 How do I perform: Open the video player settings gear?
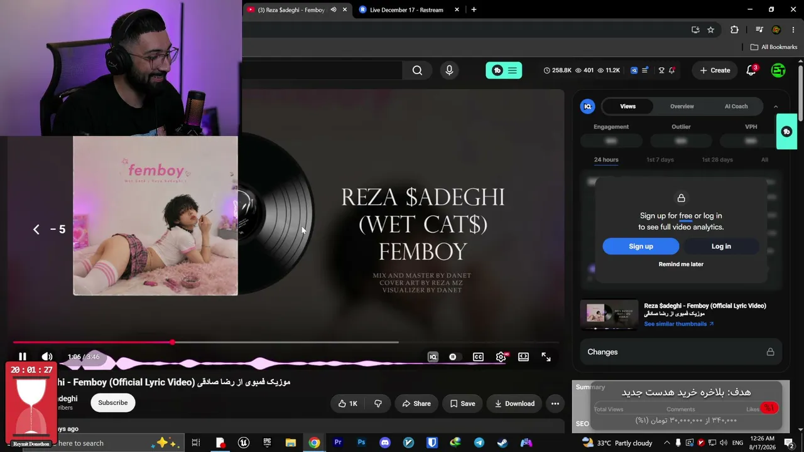[501, 357]
